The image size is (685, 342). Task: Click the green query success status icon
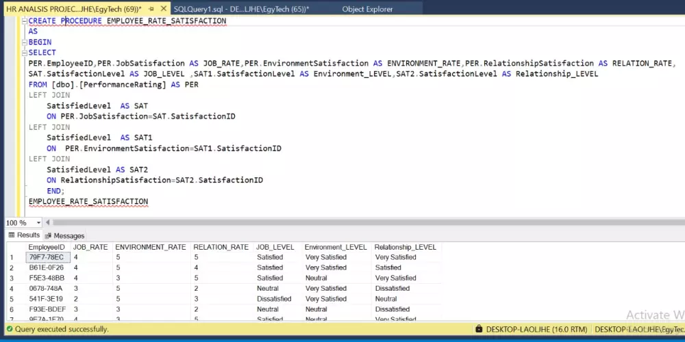(9, 330)
